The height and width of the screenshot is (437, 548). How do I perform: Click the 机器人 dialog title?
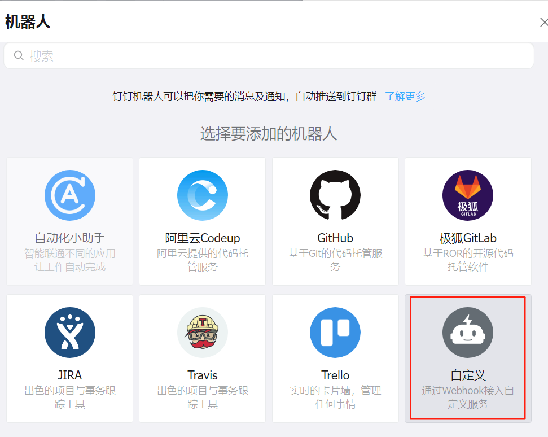point(28,21)
